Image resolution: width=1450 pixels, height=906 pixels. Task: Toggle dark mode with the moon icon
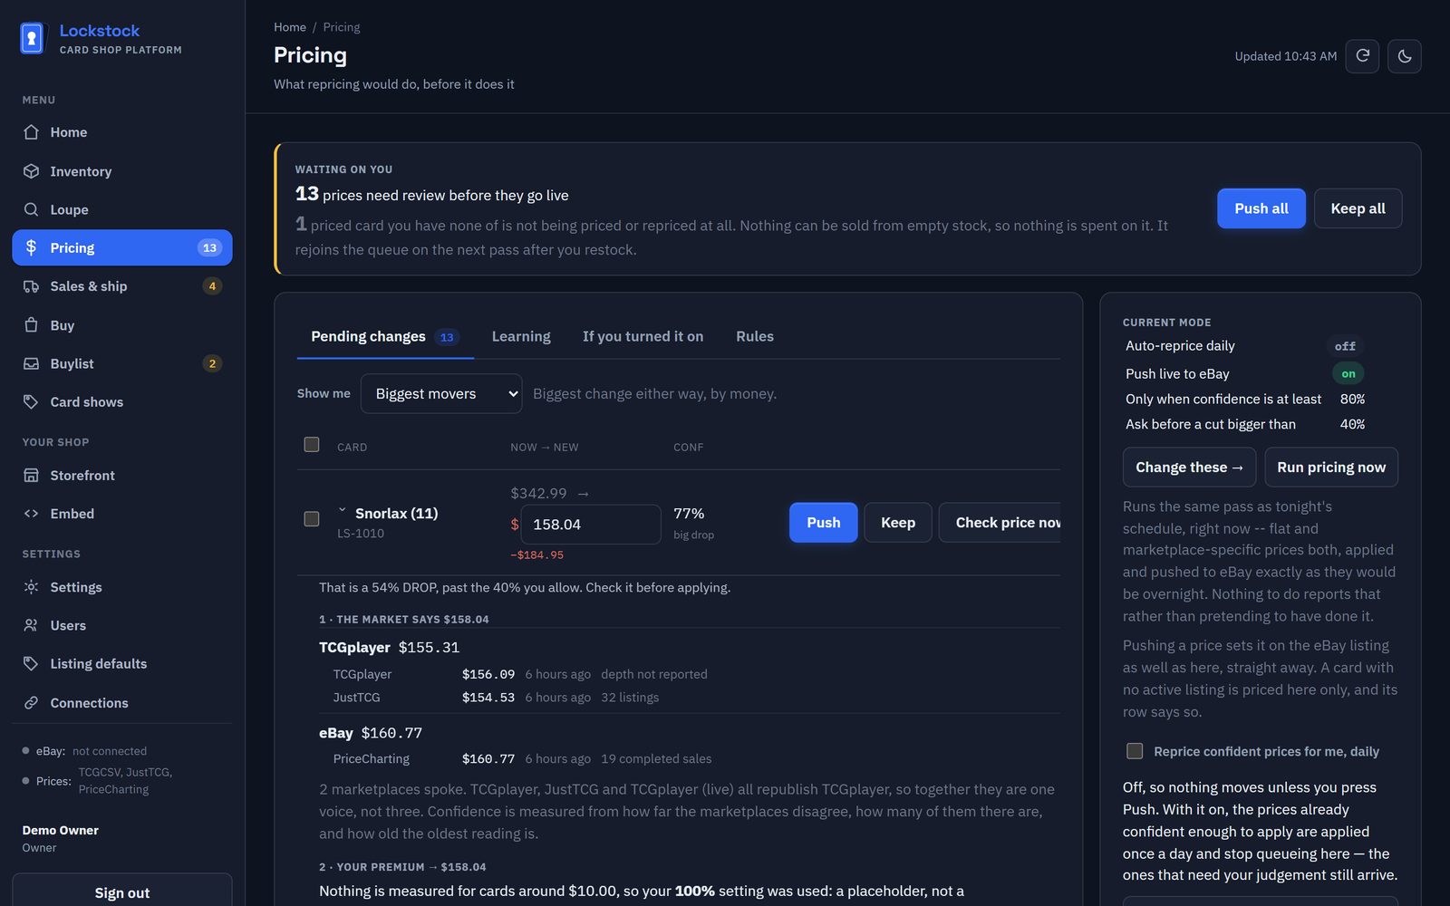click(x=1405, y=56)
